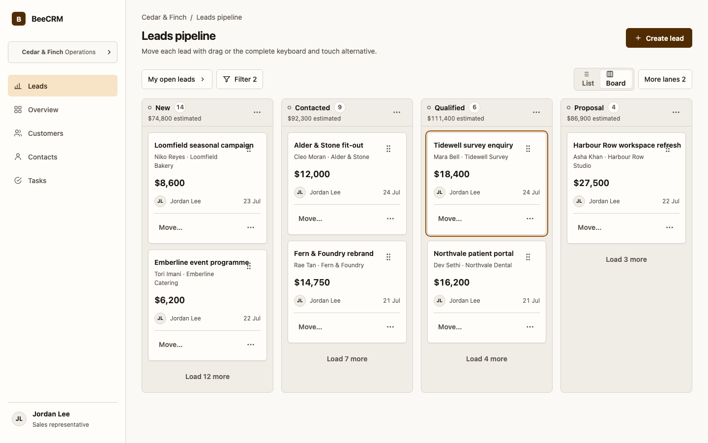Open Customers in sidebar
The image size is (708, 443).
tap(62, 133)
